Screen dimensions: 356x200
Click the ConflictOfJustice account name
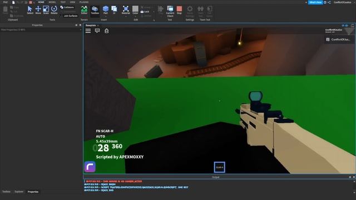pyautogui.click(x=343, y=2)
